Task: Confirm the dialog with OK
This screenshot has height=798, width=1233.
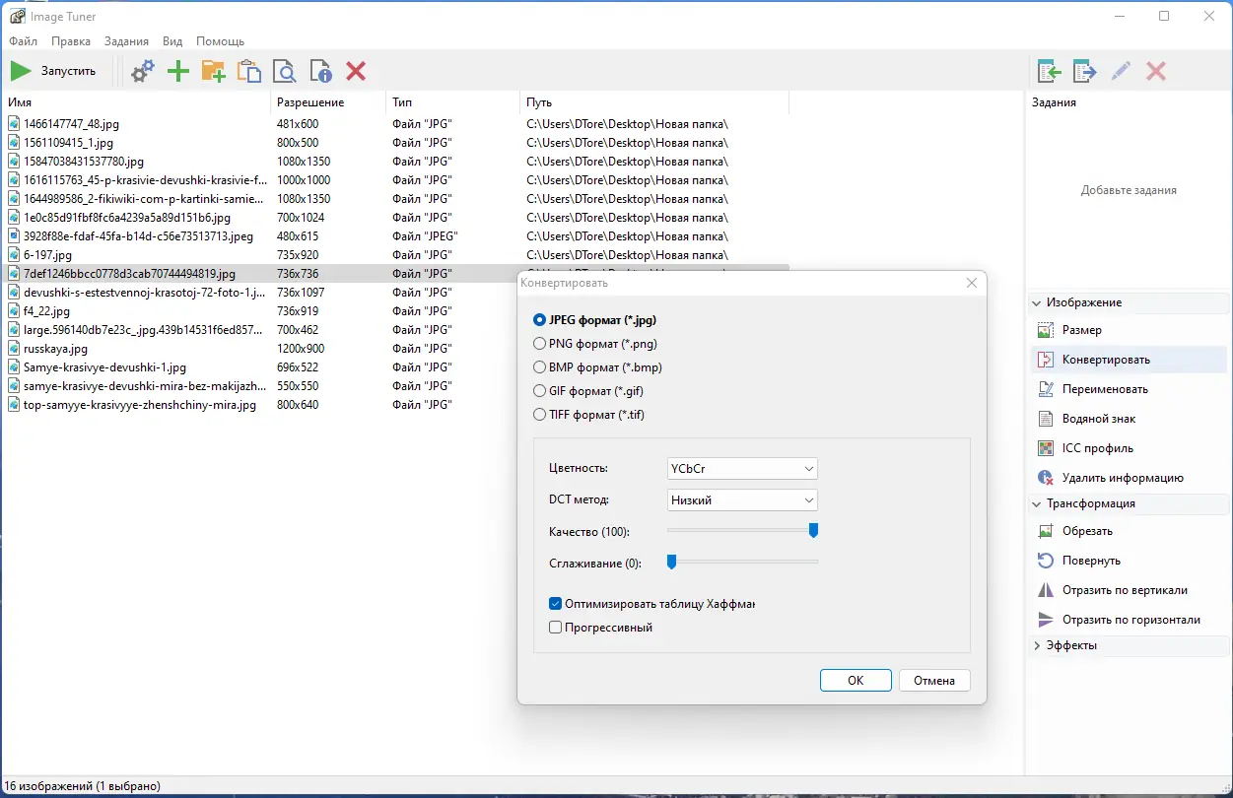Action: (x=856, y=681)
